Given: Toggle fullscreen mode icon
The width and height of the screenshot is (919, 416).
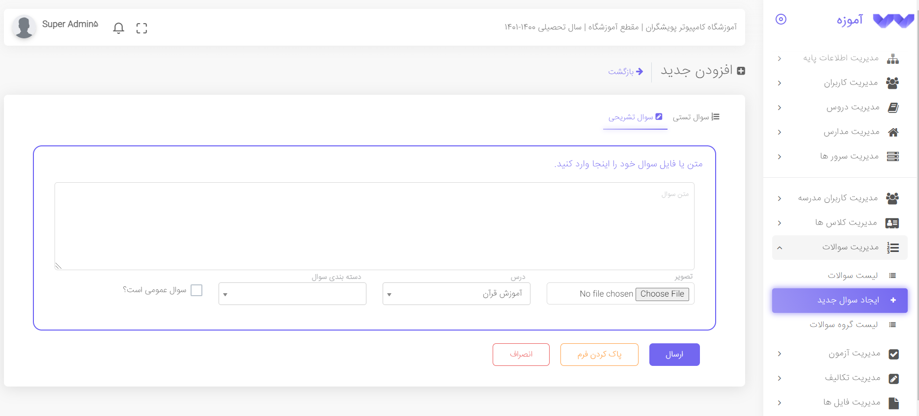Looking at the screenshot, I should tap(142, 28).
